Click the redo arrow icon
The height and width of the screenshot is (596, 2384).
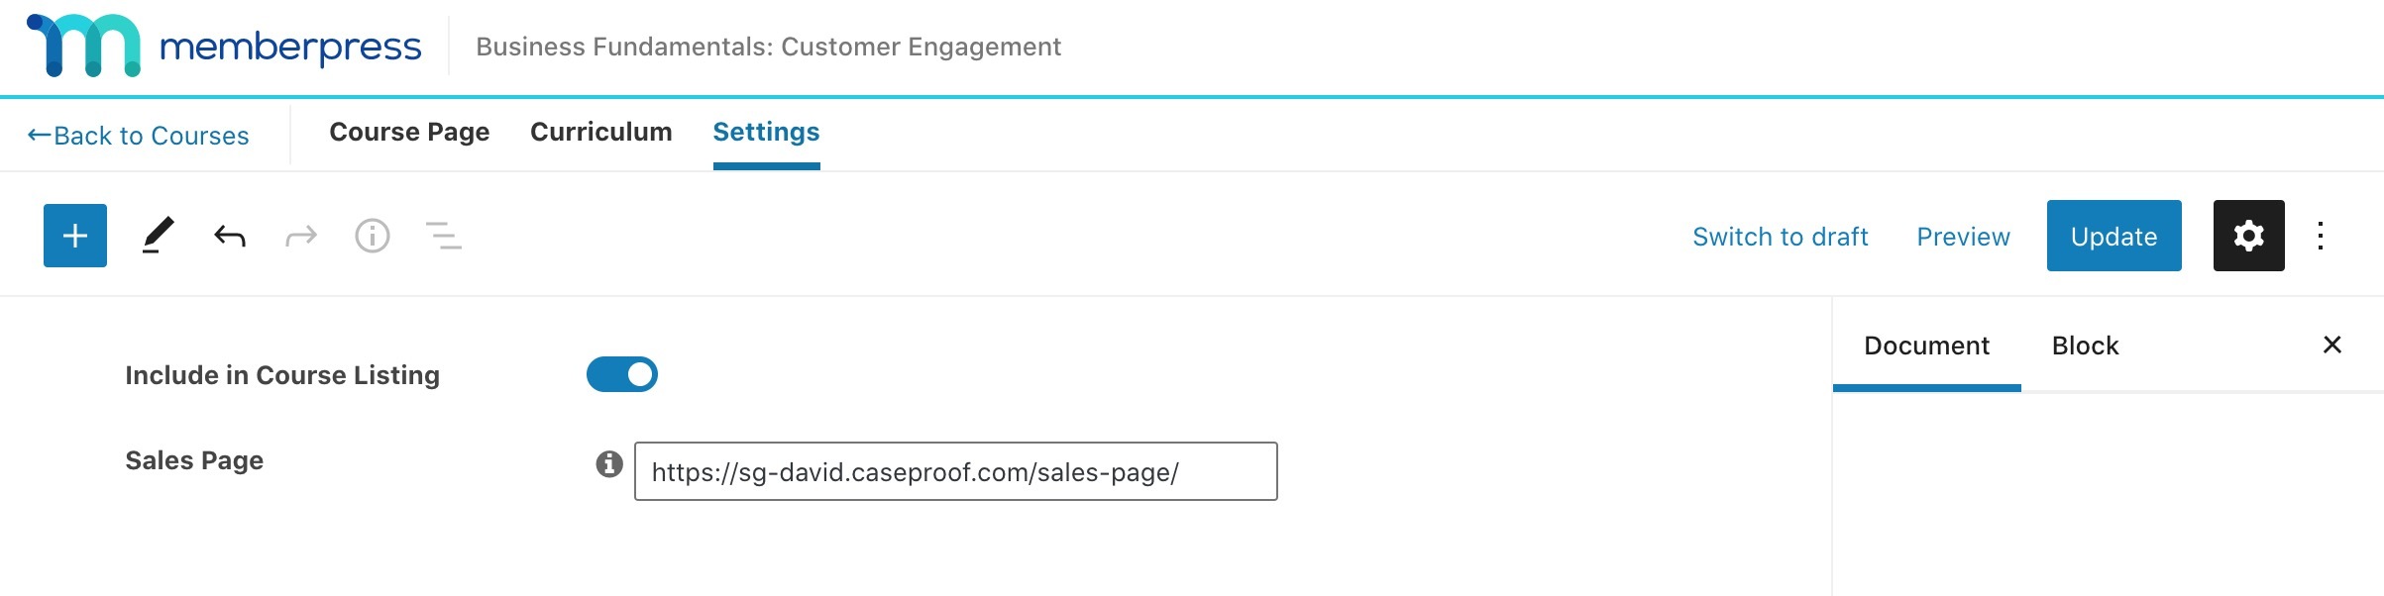(301, 236)
